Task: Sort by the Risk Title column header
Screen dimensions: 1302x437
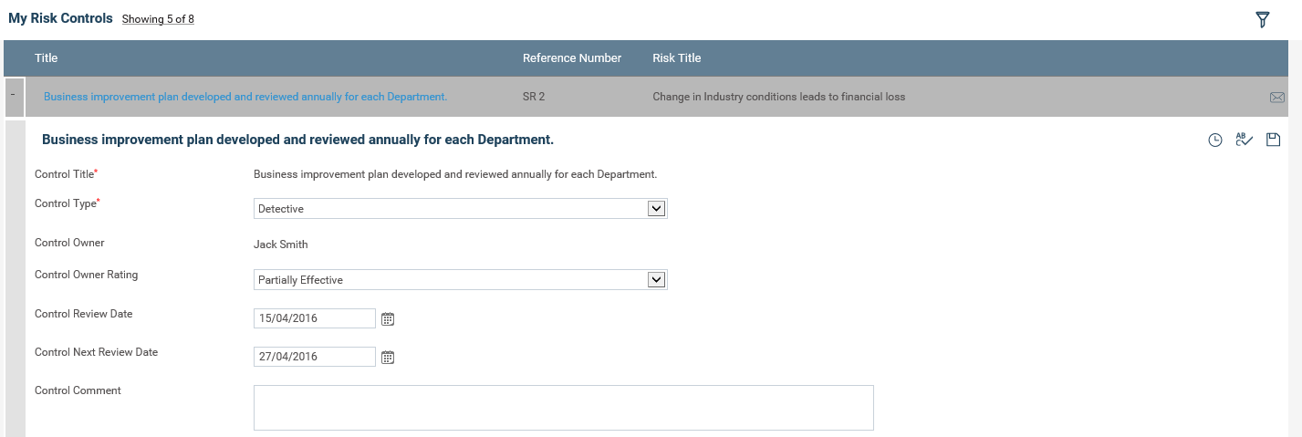Action: 677,58
